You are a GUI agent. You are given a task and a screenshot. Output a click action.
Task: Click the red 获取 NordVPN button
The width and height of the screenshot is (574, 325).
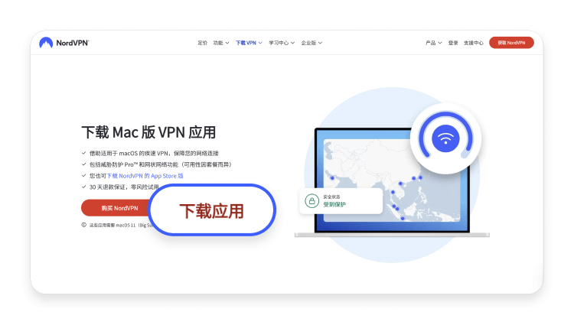pos(511,43)
